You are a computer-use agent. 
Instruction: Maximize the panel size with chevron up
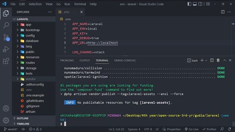coord(224,60)
